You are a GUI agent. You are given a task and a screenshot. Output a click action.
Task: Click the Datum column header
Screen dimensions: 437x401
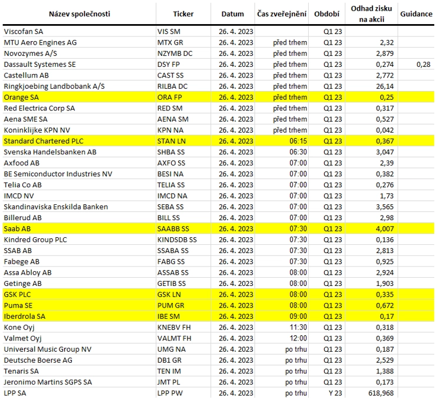[232, 14]
